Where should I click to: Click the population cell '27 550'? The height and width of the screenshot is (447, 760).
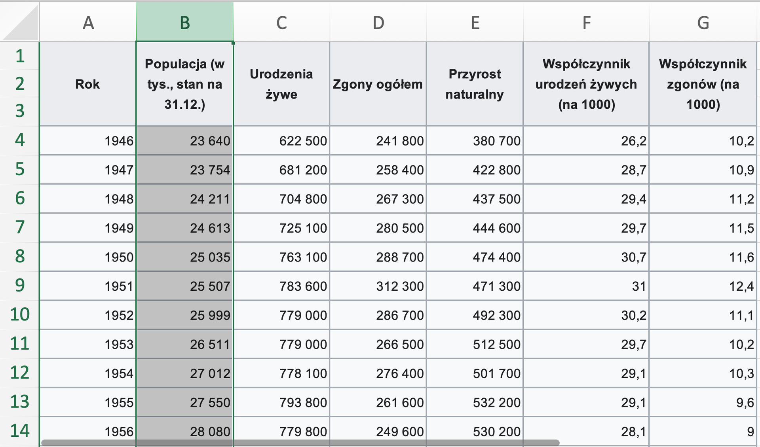click(185, 402)
